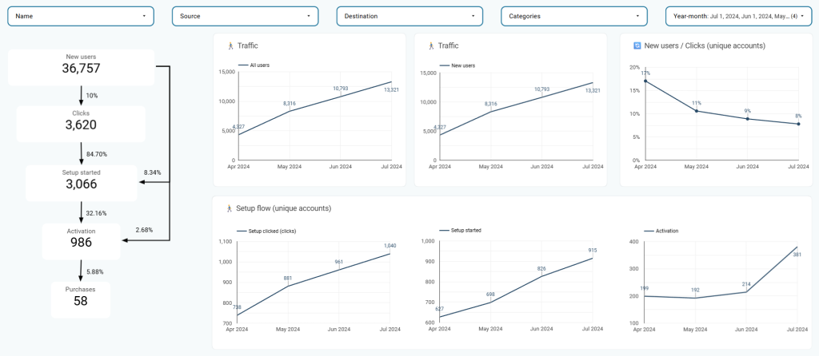Toggle the Setup clicked (clicks) legend entry
The image size is (819, 356).
(x=272, y=230)
